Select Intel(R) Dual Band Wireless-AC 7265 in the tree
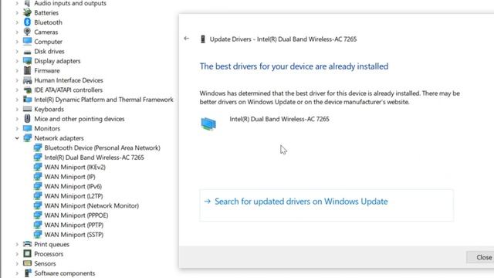This screenshot has height=278, width=494. click(x=94, y=158)
